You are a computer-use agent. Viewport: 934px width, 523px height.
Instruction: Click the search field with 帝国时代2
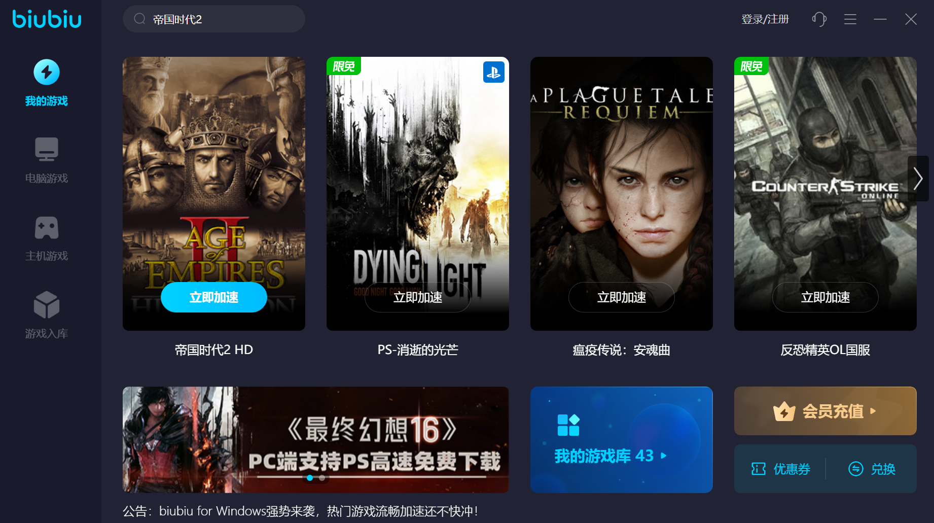click(x=214, y=19)
